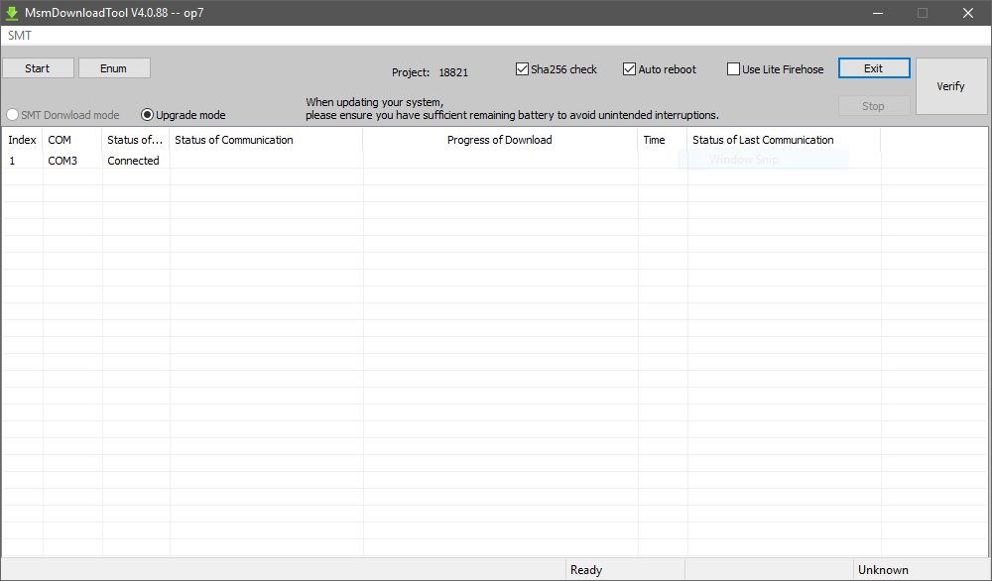Enable Use Lite Firehose option
992x581 pixels.
734,69
